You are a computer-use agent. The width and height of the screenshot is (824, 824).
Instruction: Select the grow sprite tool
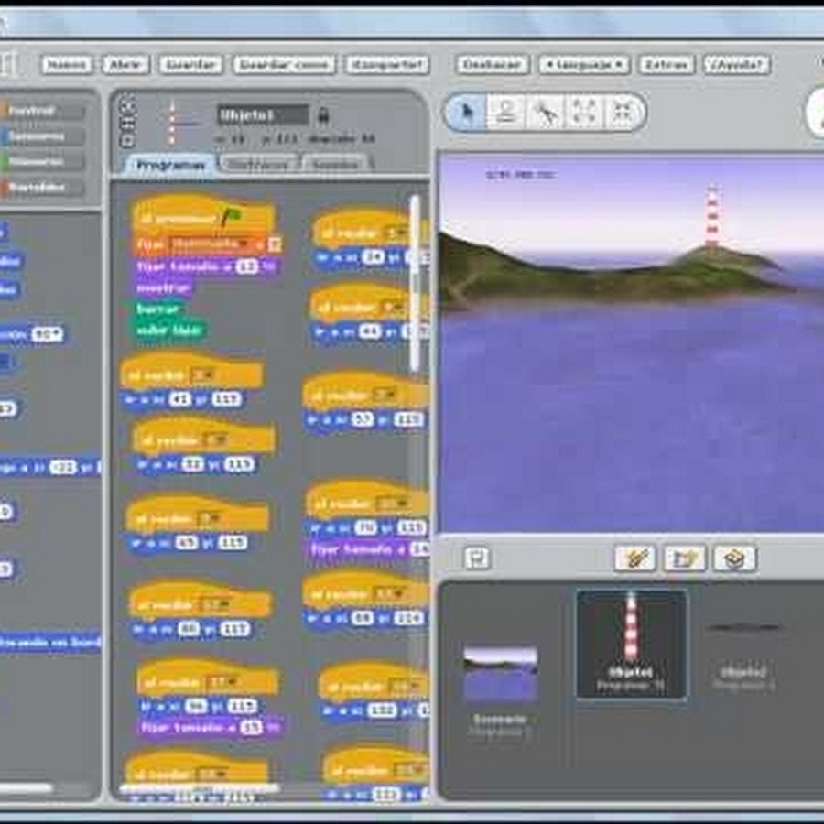(583, 112)
